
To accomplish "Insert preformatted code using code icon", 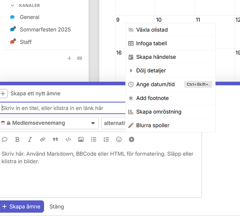I will point(68,139).
